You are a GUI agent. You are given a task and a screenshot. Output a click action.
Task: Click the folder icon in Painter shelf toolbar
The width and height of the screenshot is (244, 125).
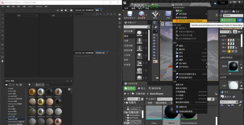[x=6, y=85]
